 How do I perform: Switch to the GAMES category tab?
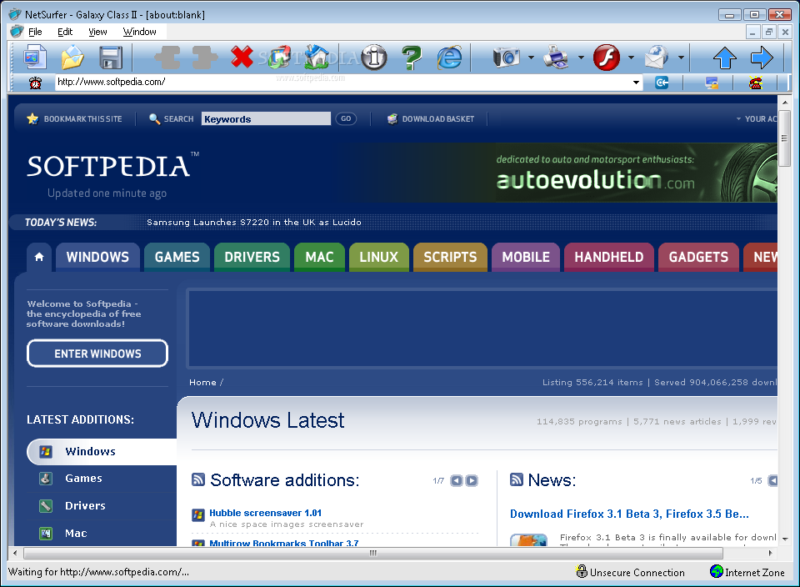(x=177, y=257)
